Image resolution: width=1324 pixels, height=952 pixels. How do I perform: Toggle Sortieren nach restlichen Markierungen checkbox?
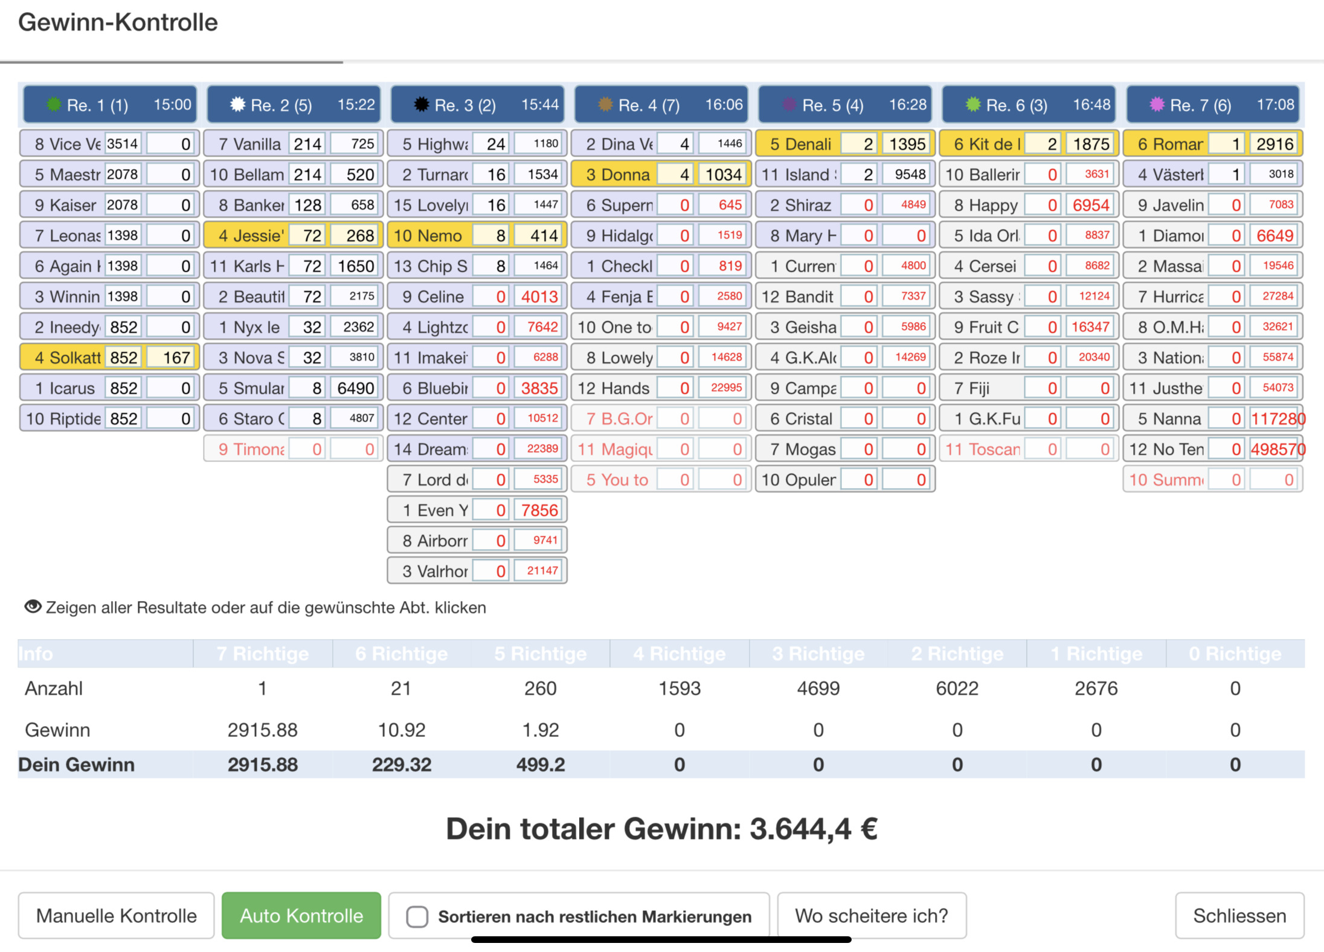(417, 916)
